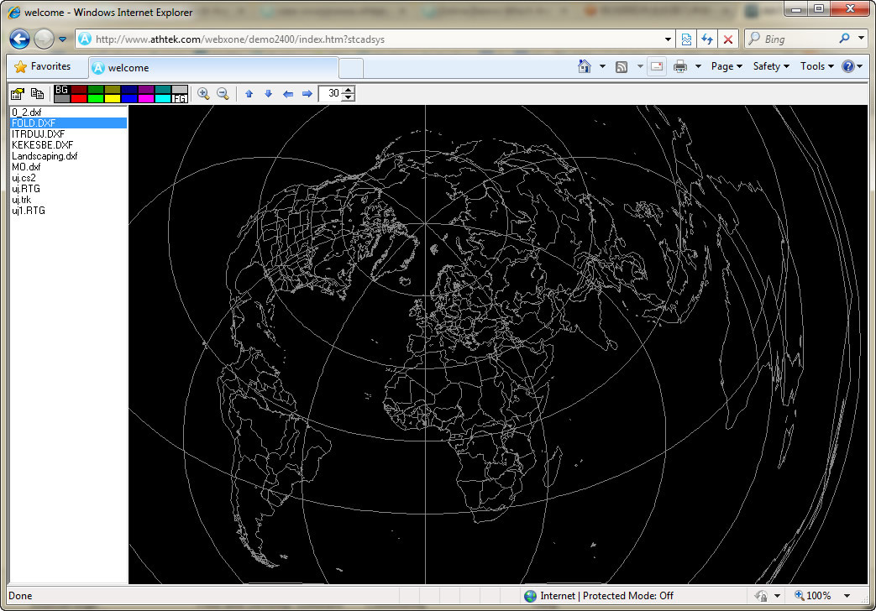This screenshot has height=611, width=876.
Task: Open the Tools menu
Action: (816, 66)
